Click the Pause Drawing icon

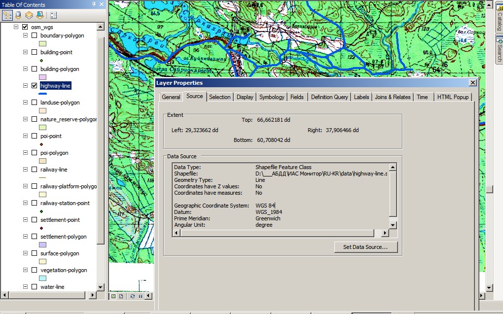[x=141, y=296]
